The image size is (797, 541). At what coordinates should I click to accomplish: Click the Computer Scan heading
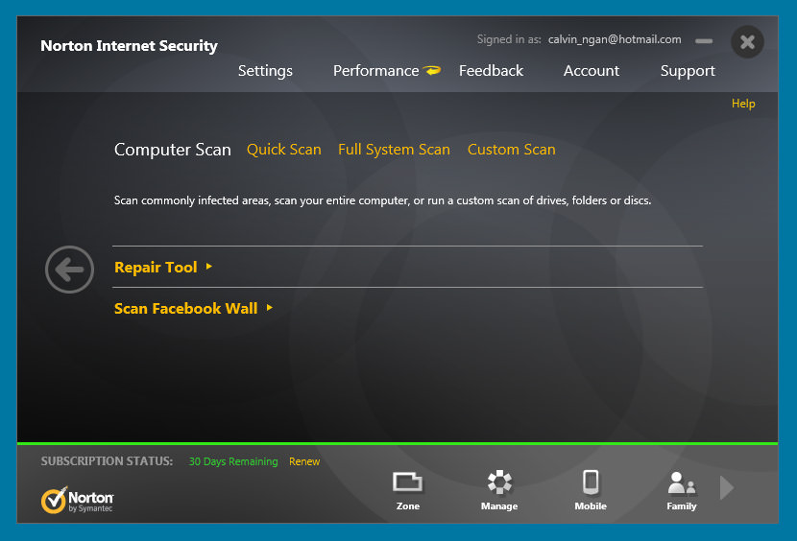tap(172, 150)
